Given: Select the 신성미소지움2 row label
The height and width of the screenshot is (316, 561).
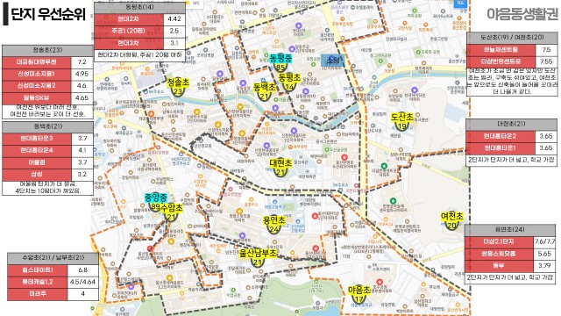Looking at the screenshot, I should pyautogui.click(x=37, y=86).
